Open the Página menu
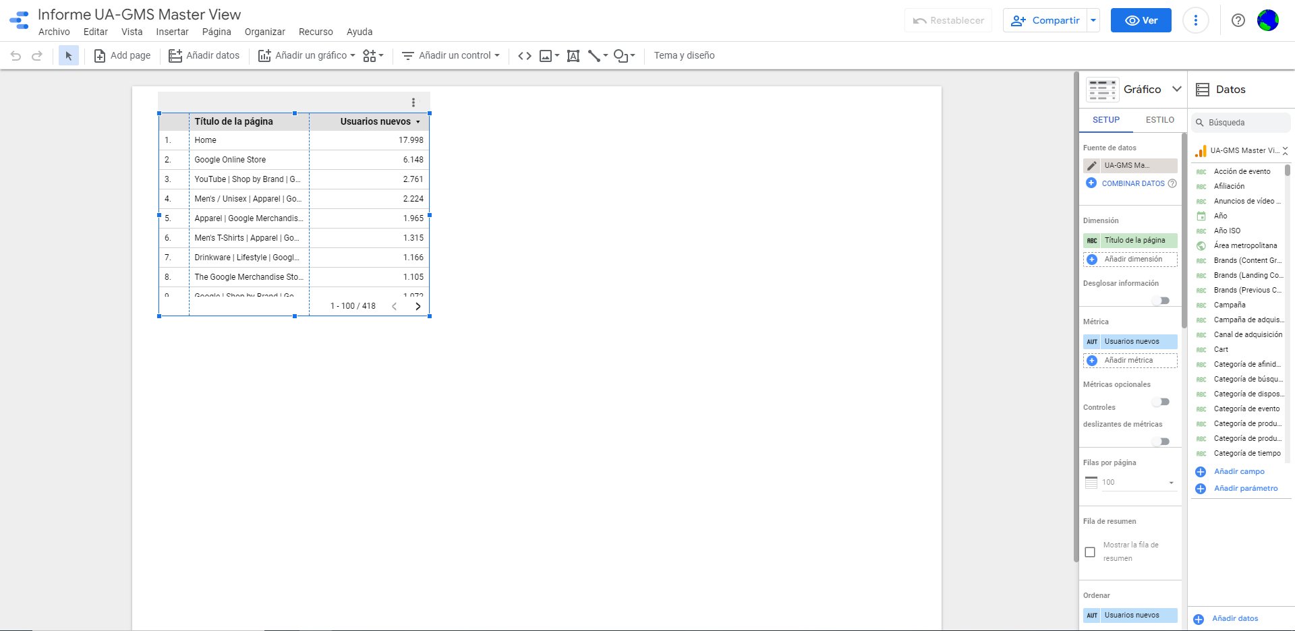This screenshot has height=631, width=1295. coord(217,32)
